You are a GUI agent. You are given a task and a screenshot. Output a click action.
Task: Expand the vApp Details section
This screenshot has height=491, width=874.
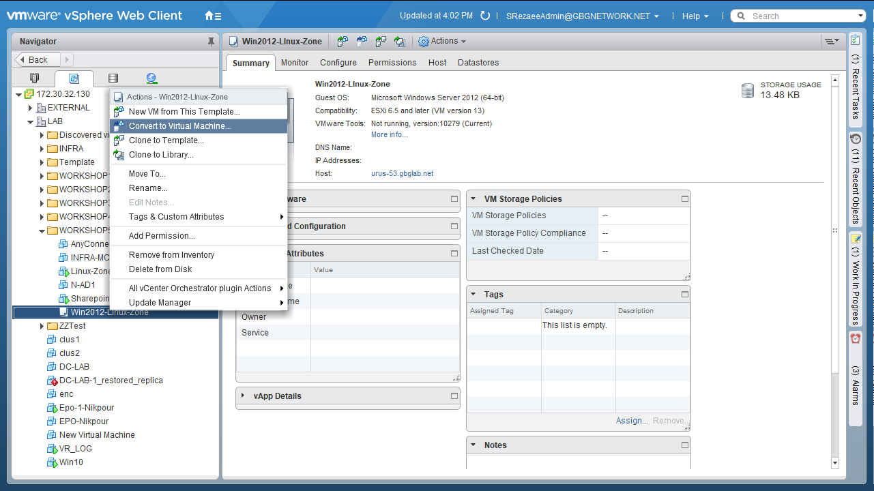pos(244,396)
